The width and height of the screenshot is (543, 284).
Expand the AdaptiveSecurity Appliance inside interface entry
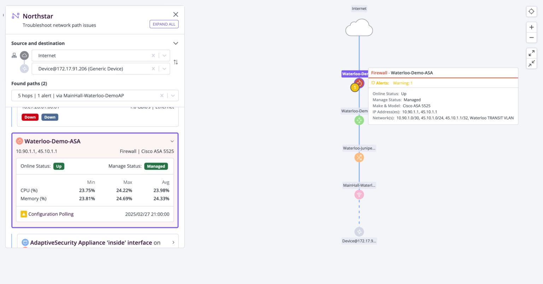point(173,243)
